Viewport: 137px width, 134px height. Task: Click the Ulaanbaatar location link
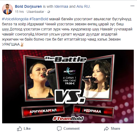pos(36,12)
